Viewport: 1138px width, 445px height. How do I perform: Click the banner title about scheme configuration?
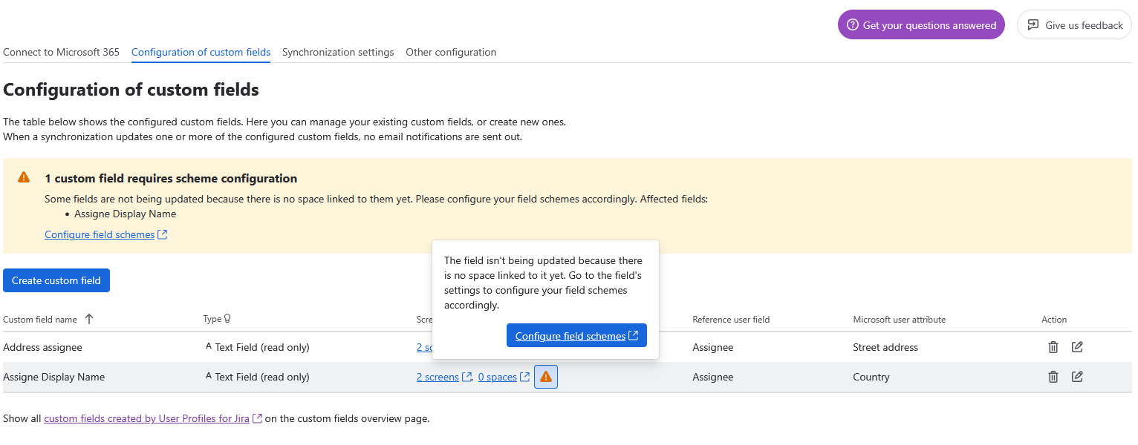pyautogui.click(x=171, y=179)
